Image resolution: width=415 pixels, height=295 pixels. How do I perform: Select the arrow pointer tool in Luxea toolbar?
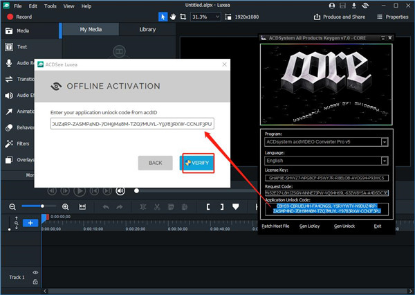[x=163, y=17]
